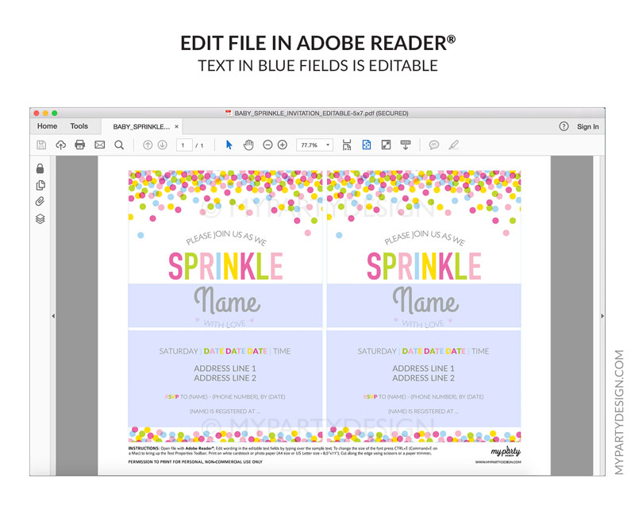635x506 pixels.
Task: Click the security lock icon
Action: click(40, 168)
